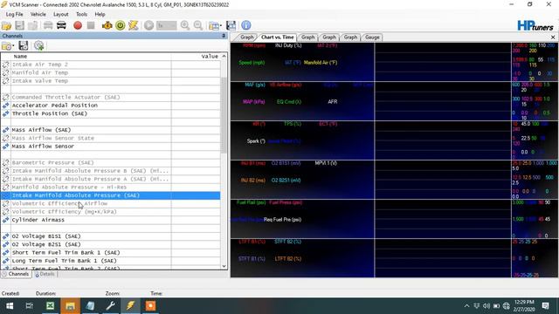Toggle polling icon for Mass Airflow Sensor
Viewport: 559px width, 314px height.
tap(6, 147)
